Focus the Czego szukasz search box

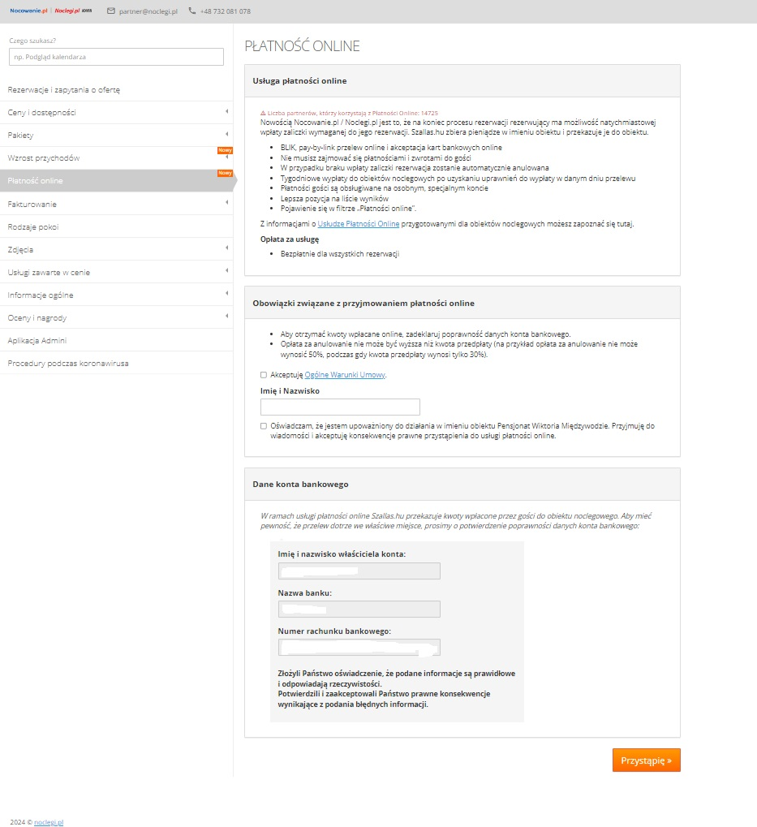[116, 57]
